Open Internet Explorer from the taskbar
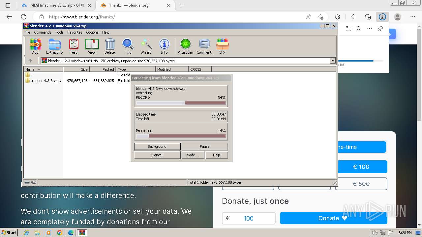Viewport: 422px width, 237px height. (26, 233)
